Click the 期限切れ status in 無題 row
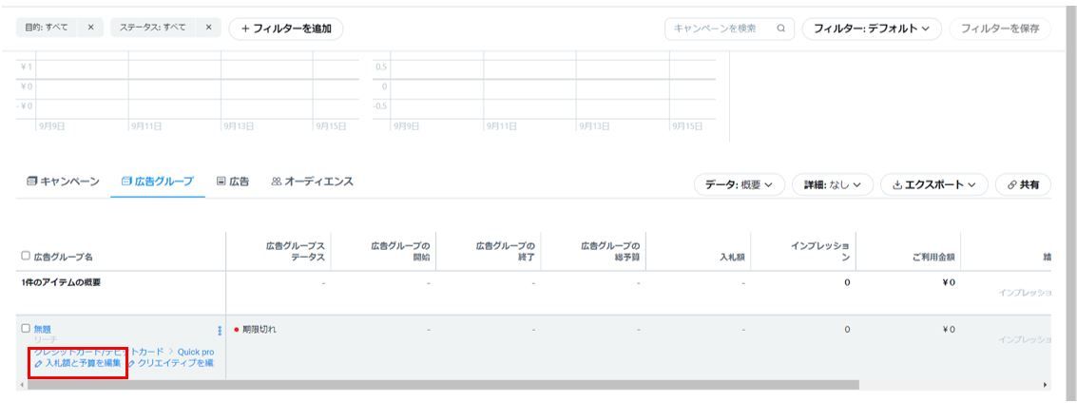 coord(260,330)
